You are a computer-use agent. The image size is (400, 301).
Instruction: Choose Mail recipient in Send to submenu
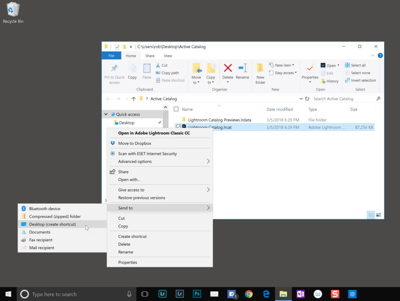[62, 248]
